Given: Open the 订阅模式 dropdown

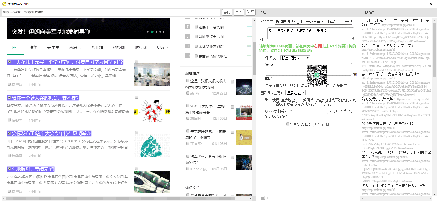Looking at the screenshot, I should [295, 58].
